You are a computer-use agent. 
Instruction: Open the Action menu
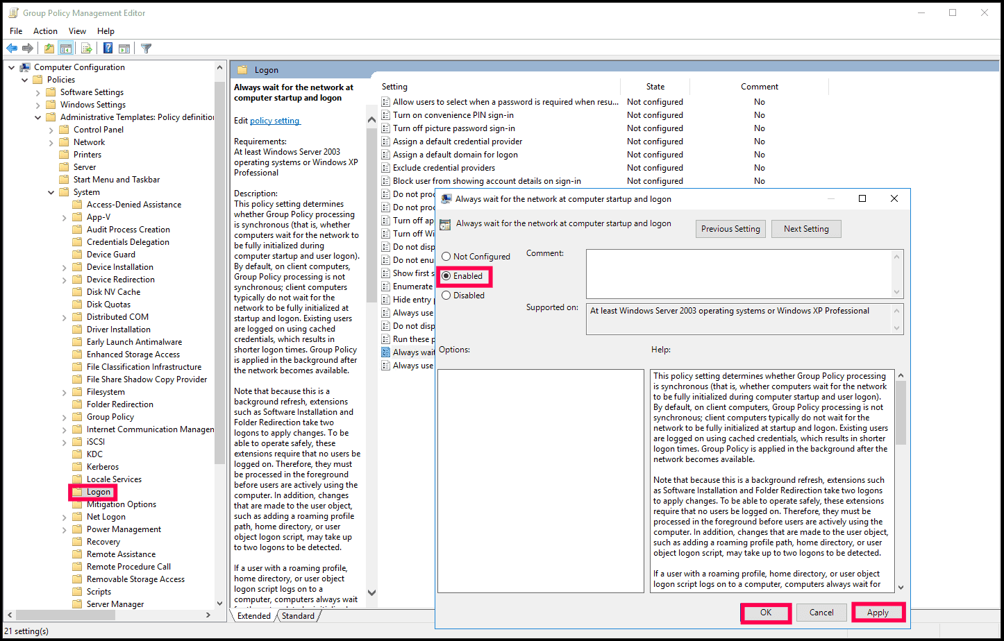45,31
